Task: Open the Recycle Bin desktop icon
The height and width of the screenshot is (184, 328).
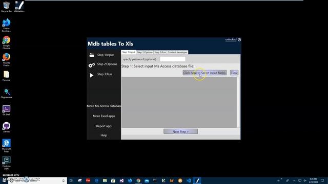Action: click(x=6, y=7)
